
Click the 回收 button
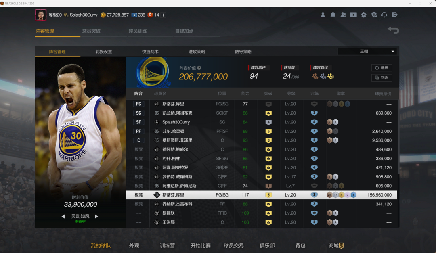pos(381,77)
